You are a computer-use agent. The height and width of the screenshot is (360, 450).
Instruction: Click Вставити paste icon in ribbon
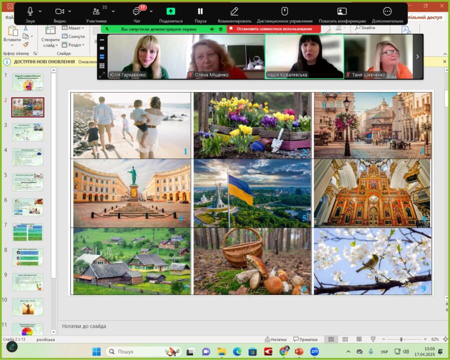click(12, 30)
